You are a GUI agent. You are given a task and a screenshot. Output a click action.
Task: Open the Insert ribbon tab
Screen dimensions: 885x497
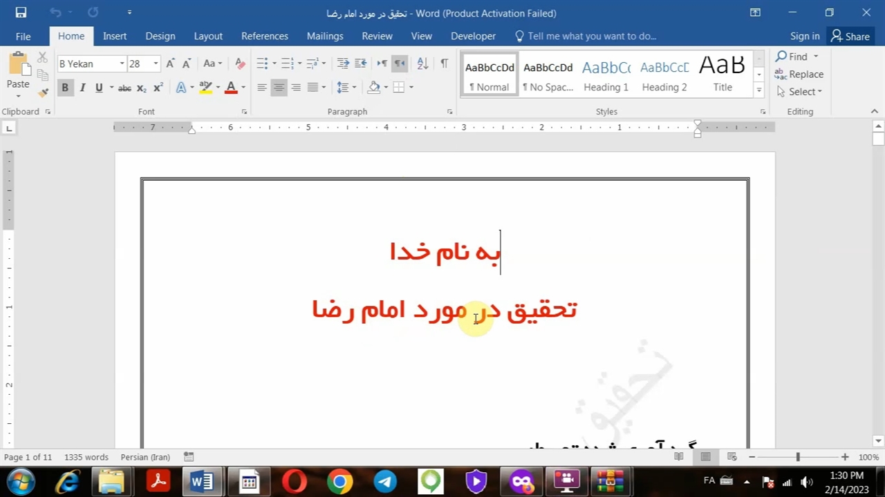tap(115, 36)
